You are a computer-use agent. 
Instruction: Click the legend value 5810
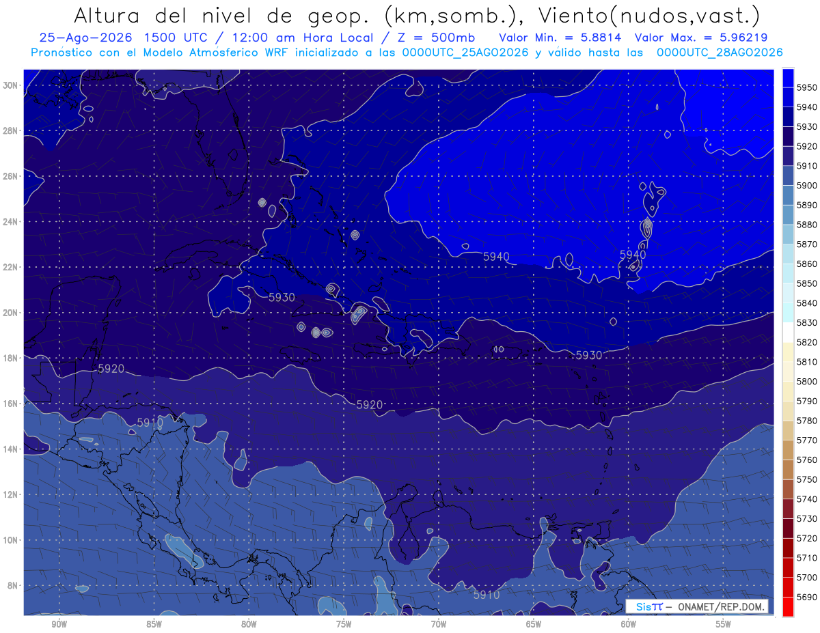click(806, 361)
